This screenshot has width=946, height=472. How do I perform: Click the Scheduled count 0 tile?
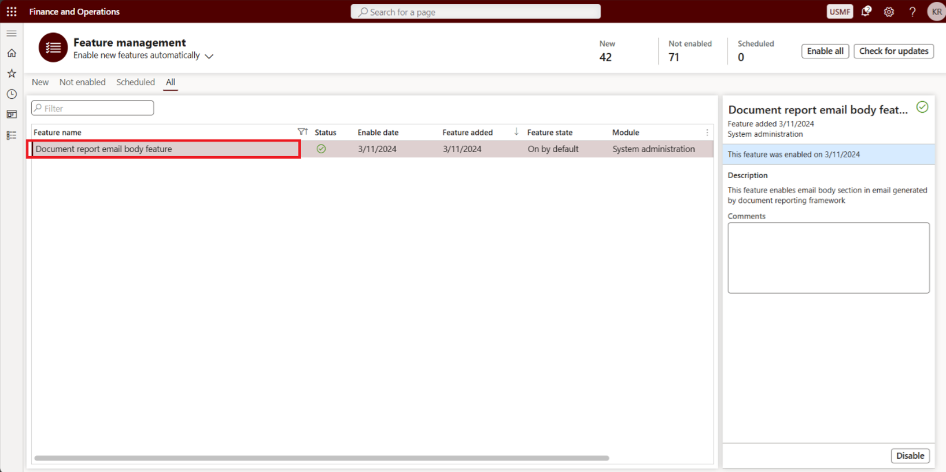(x=755, y=51)
